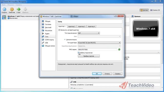
Task: Click the Windows 7 x64 VM icon in list
Action: pos(4,17)
